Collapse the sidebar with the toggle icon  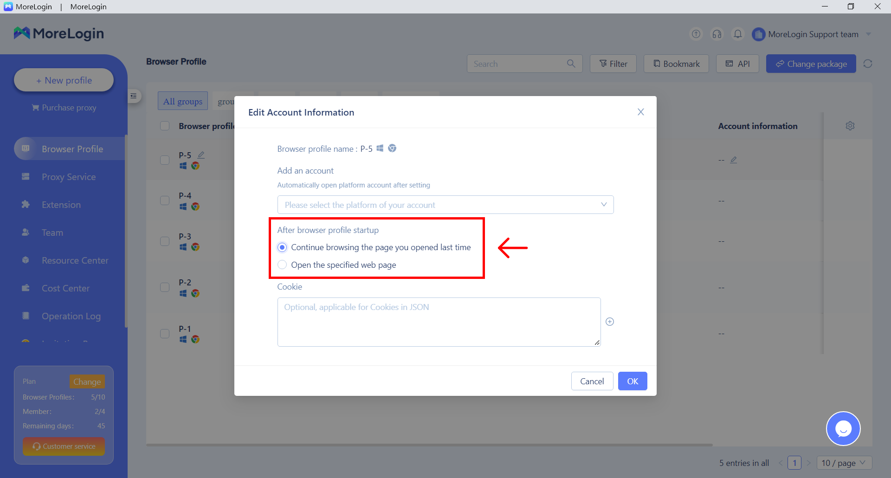coord(134,96)
